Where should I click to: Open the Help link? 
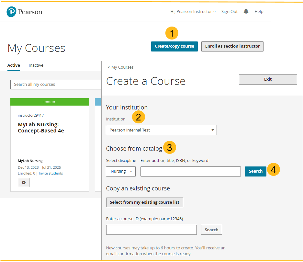click(x=259, y=12)
